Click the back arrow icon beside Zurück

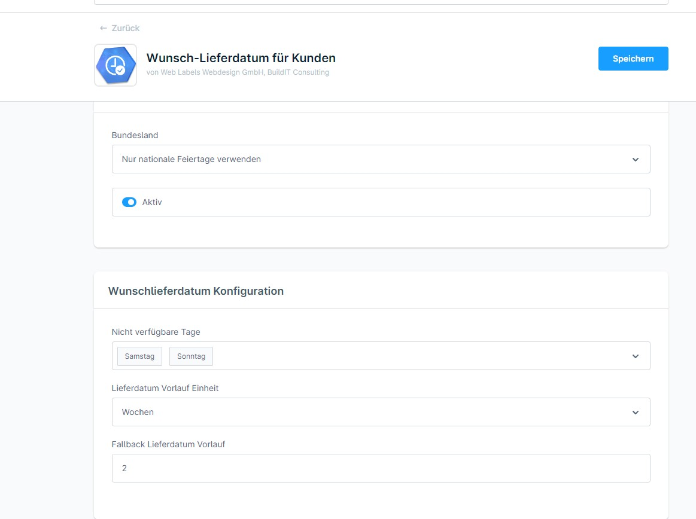click(103, 28)
